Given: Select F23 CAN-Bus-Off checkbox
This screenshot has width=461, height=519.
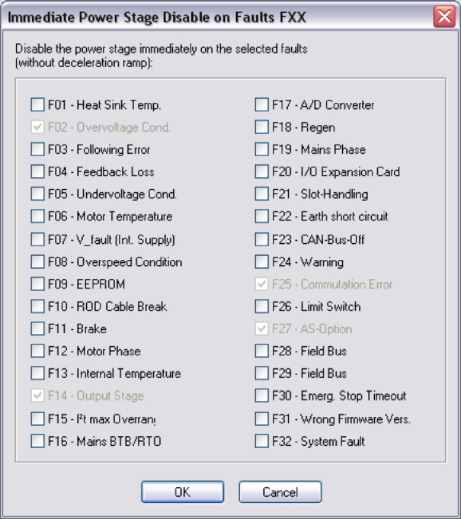Looking at the screenshot, I should [x=262, y=239].
